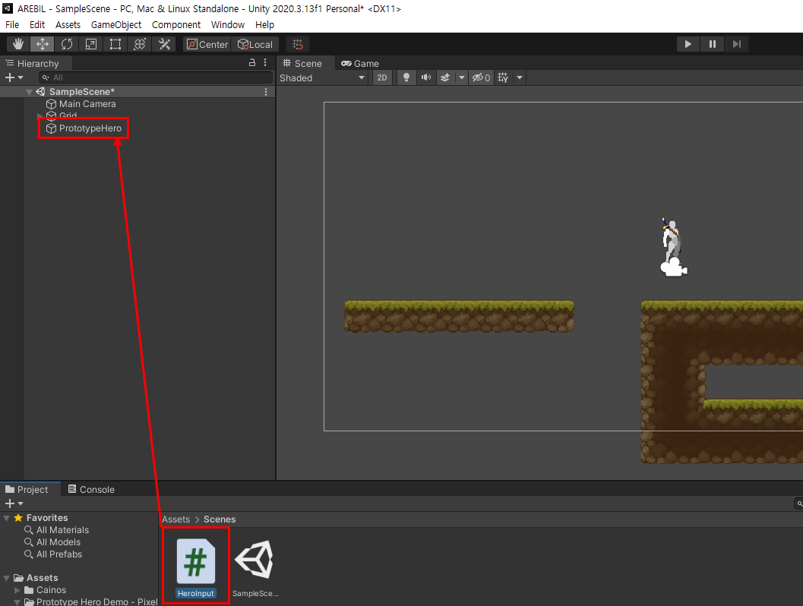This screenshot has height=606, width=803.
Task: Select All Models favorite
Action: [x=52, y=542]
